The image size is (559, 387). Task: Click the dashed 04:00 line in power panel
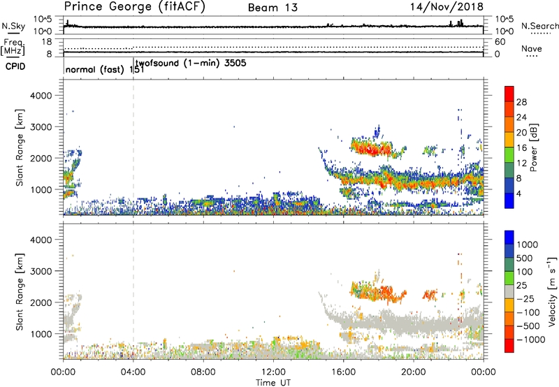coord(133,147)
